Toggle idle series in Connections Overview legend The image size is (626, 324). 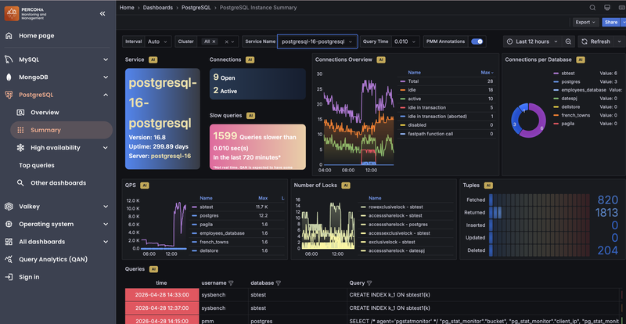click(412, 90)
